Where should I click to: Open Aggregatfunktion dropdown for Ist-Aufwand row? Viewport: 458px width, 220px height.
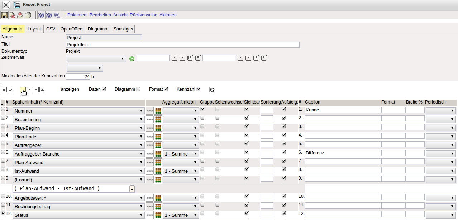pyautogui.click(x=181, y=171)
